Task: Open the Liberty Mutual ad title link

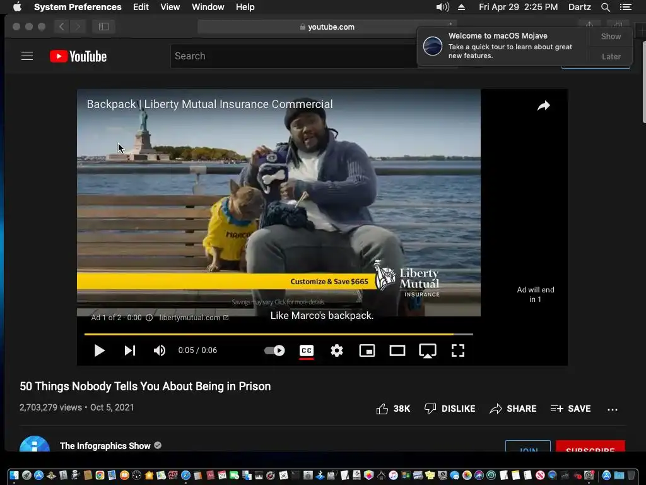Action: [209, 104]
